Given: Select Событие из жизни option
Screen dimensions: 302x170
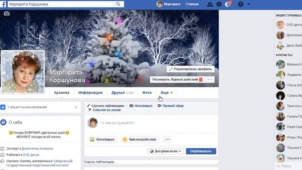Looking at the screenshot, I should click(x=104, y=110).
